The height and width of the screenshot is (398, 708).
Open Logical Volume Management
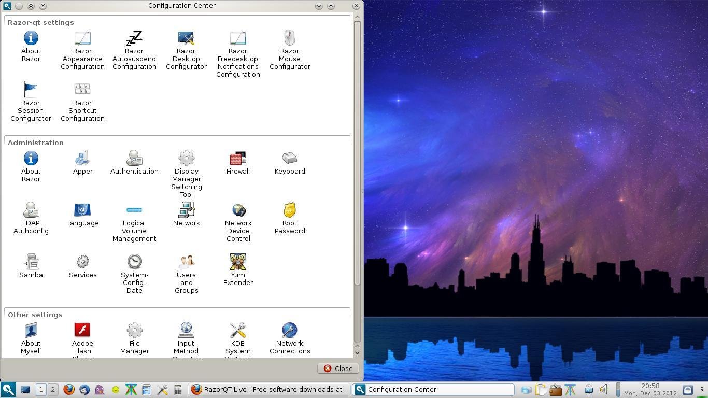coord(134,222)
